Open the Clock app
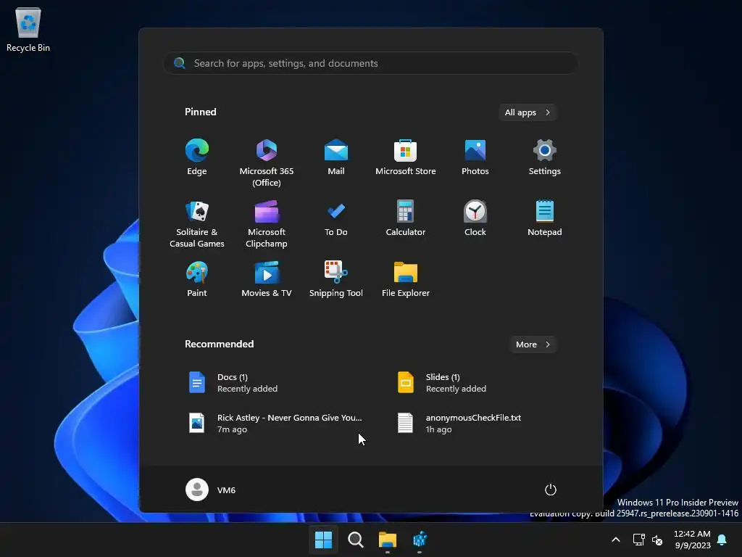742x557 pixels. click(475, 219)
